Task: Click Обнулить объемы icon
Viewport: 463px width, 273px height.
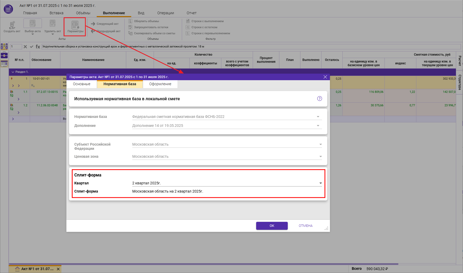Action: click(x=130, y=21)
